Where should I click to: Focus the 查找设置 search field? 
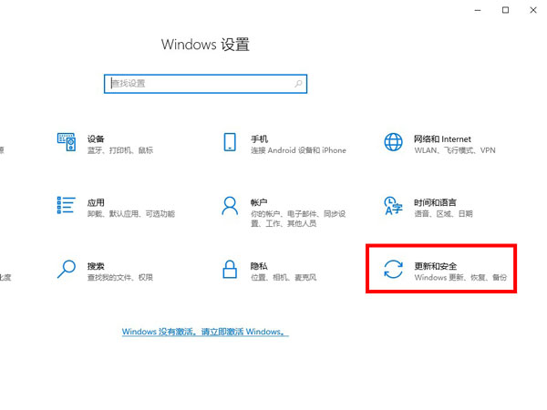click(x=205, y=84)
